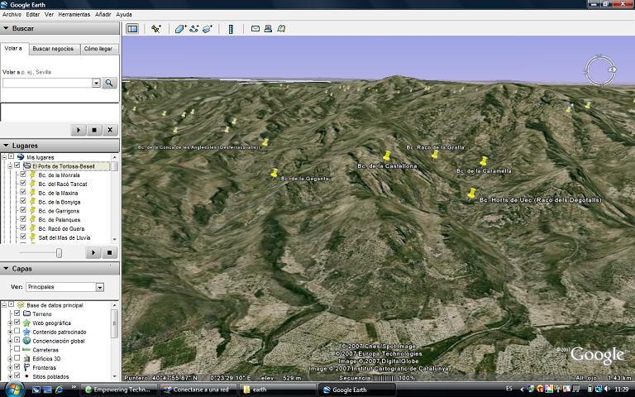Viewport: 635px width, 397px height.
Task: Switch to the Buscar negocios tab
Action: coord(53,49)
